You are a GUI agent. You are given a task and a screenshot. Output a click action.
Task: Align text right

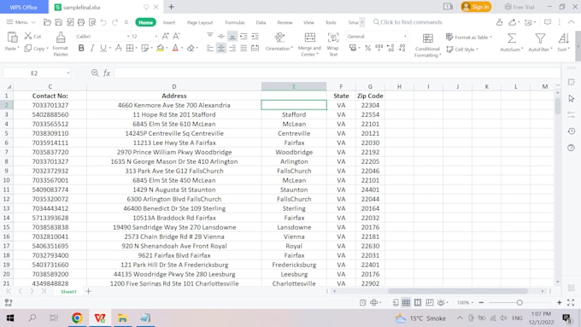[x=232, y=48]
